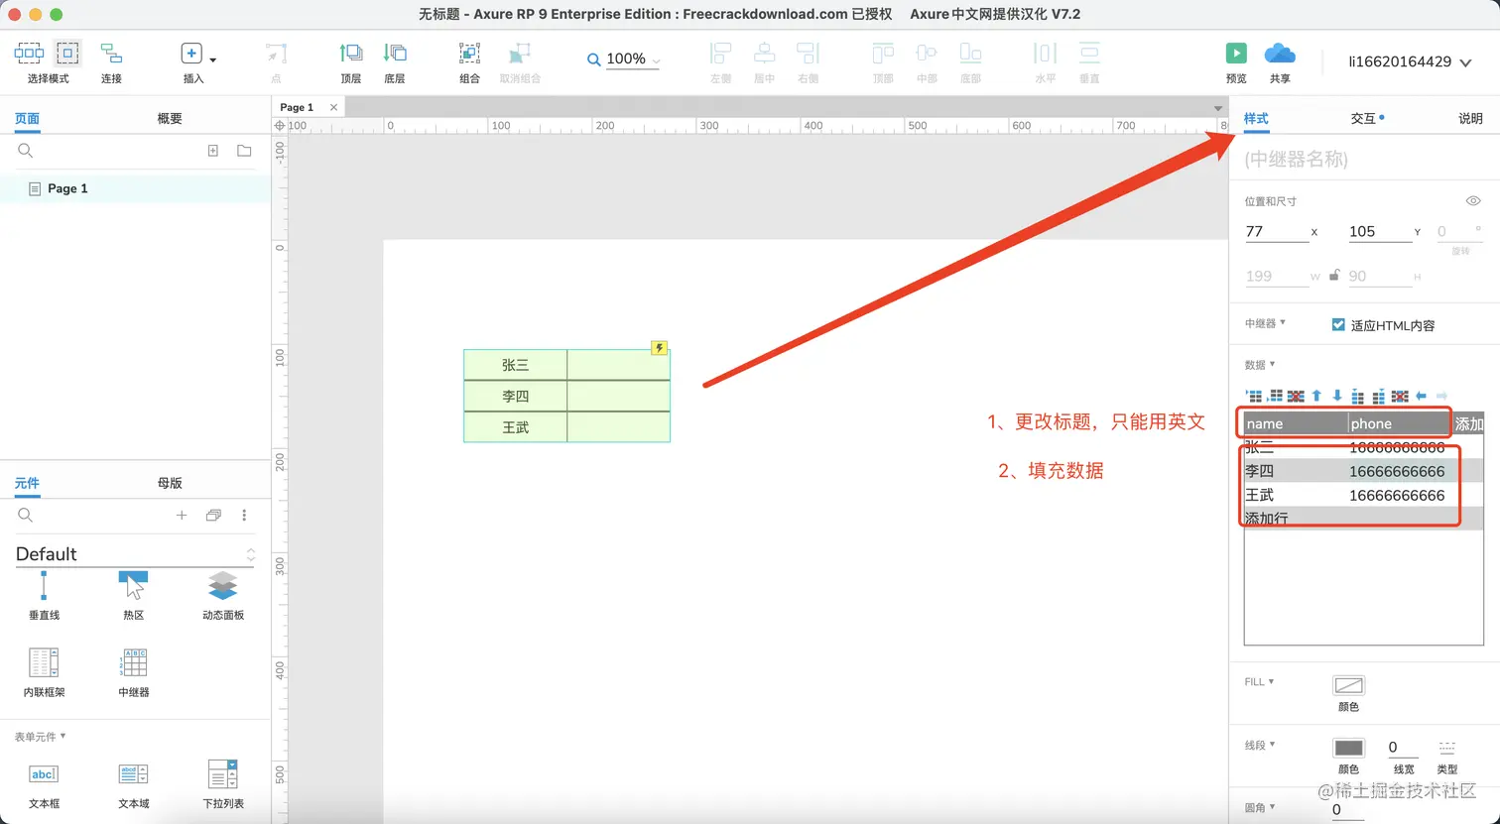
Task: Click 添加 to add a data column
Action: coord(1468,423)
